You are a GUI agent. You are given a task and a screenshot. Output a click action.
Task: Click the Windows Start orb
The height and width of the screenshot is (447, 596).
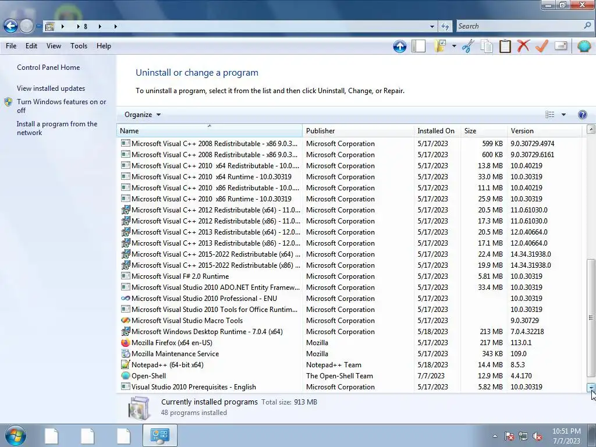pos(15,436)
